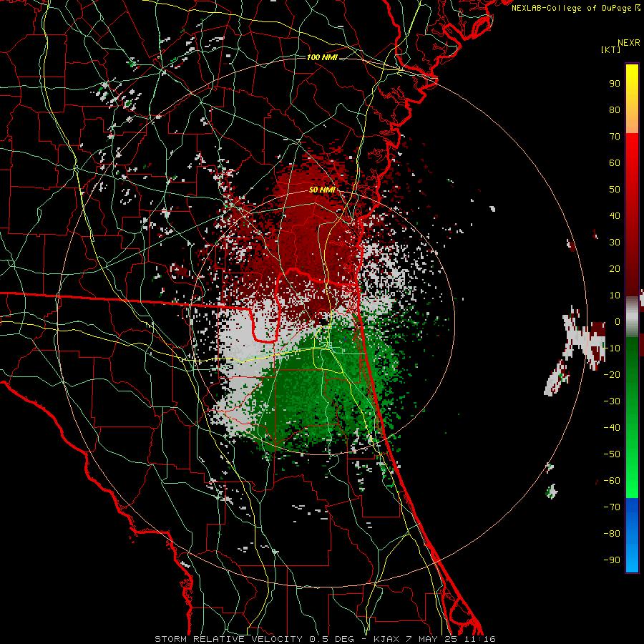Click the 60 value on the velocity scale
The image size is (644, 644).
point(615,162)
